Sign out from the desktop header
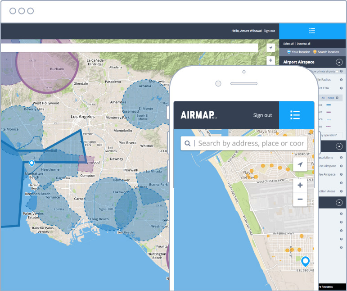Image resolution: width=347 pixels, height=291 pixels. click(x=269, y=31)
